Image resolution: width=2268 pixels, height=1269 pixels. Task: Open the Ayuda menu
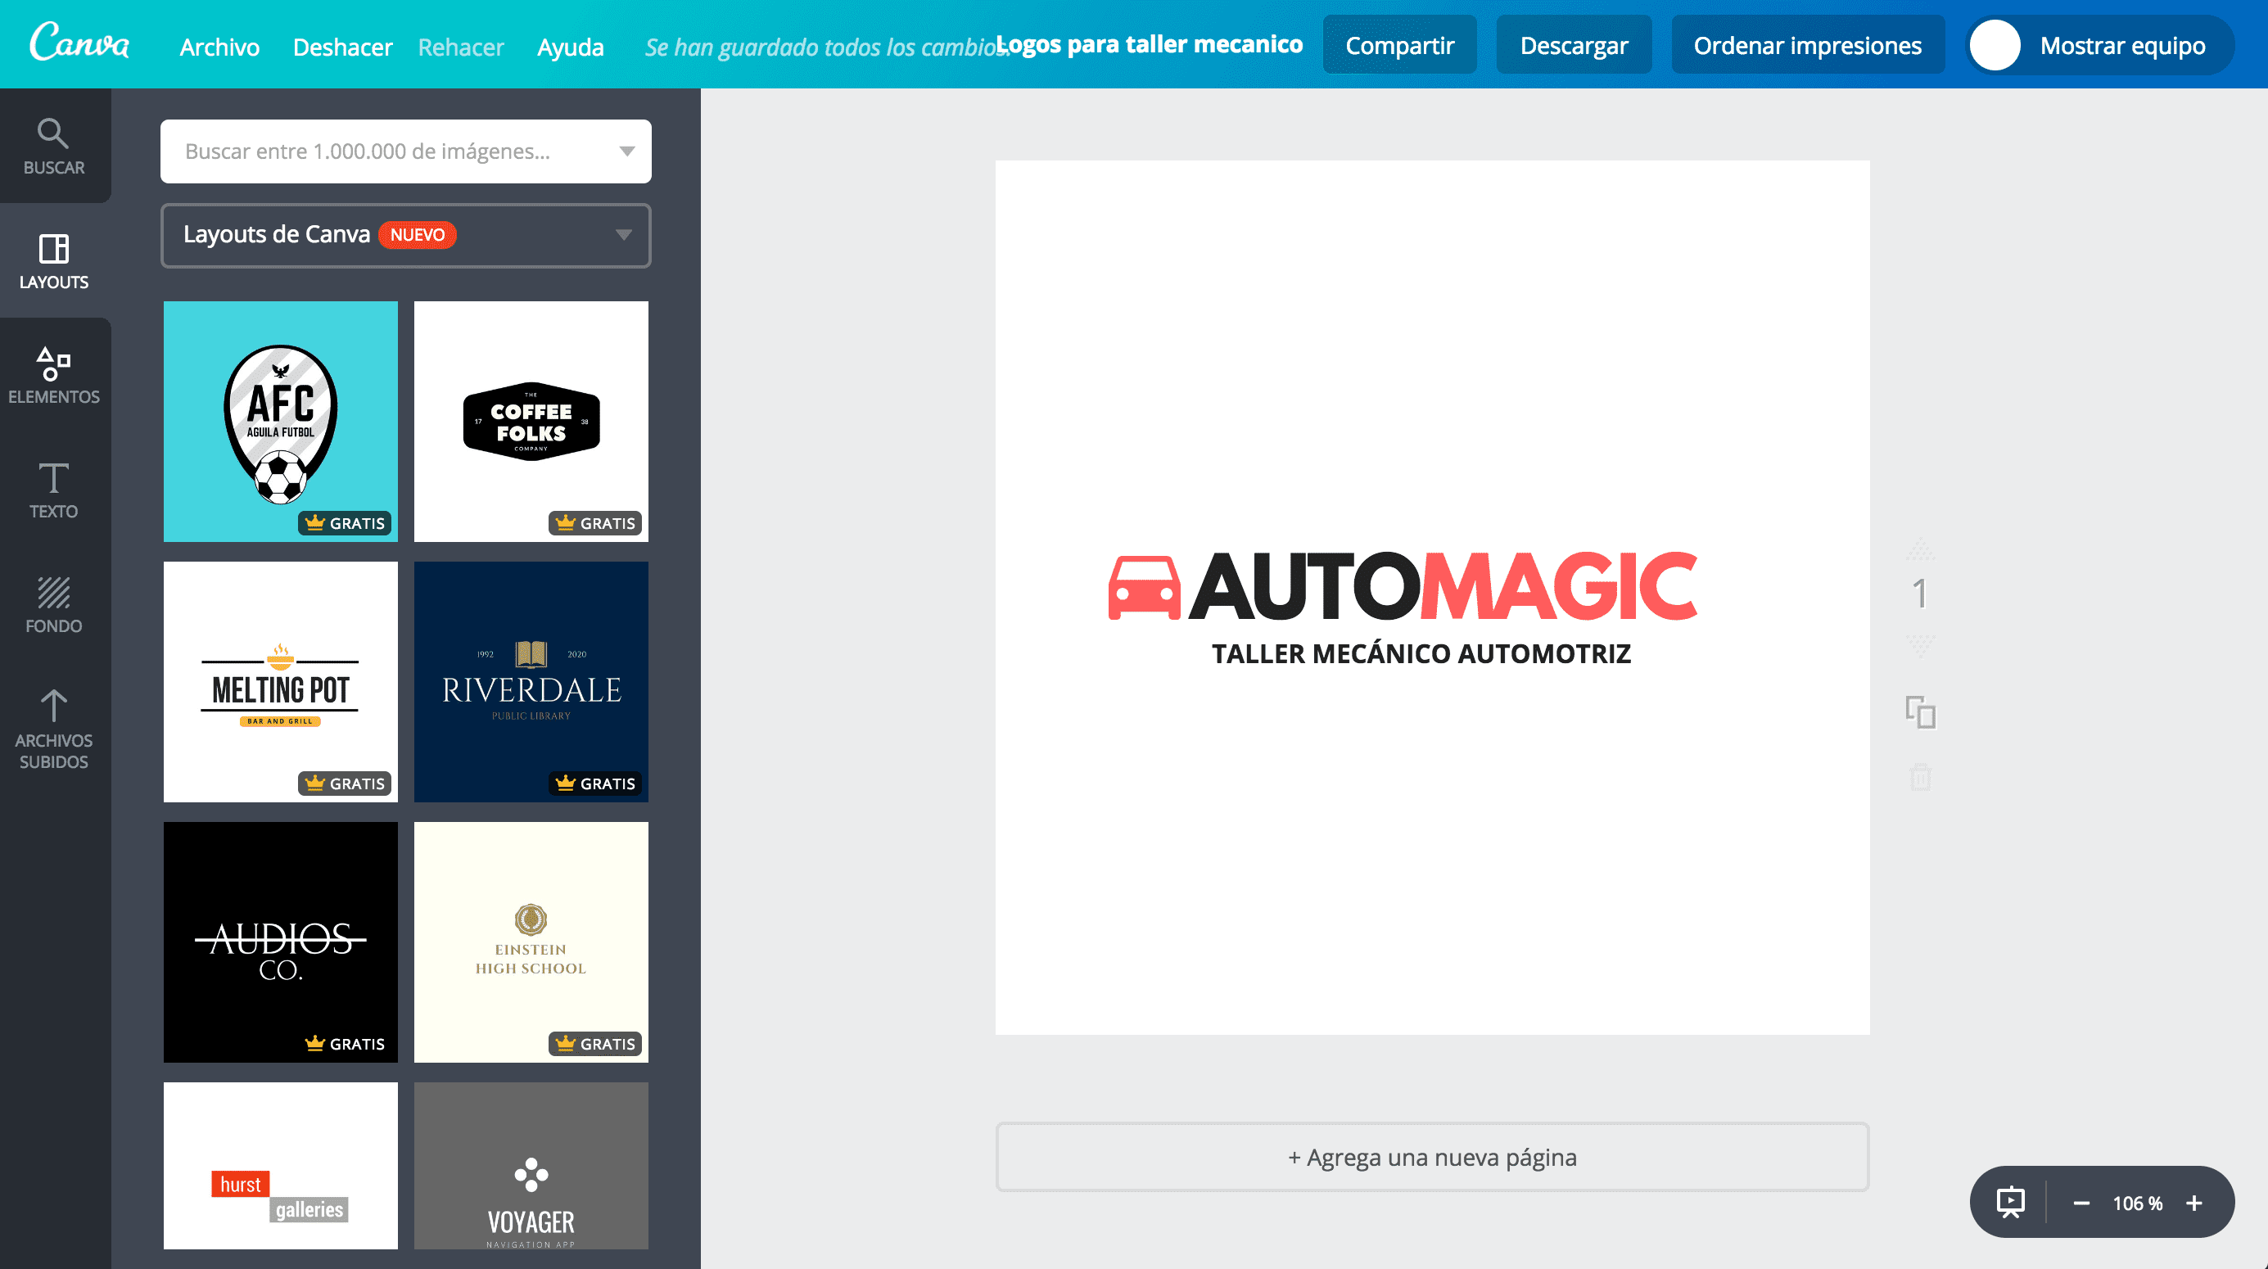pos(571,47)
